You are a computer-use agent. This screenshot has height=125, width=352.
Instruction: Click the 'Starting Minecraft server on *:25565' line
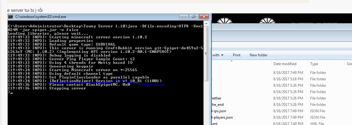coord(72,70)
